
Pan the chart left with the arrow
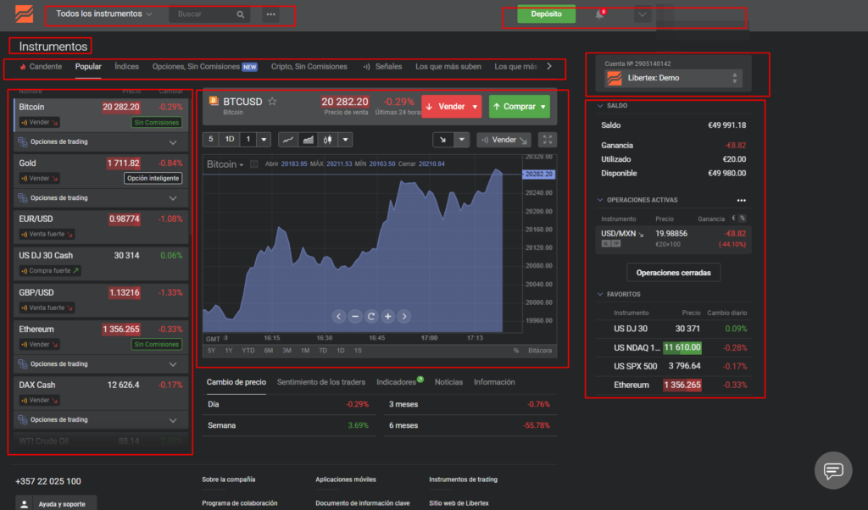pyautogui.click(x=339, y=316)
